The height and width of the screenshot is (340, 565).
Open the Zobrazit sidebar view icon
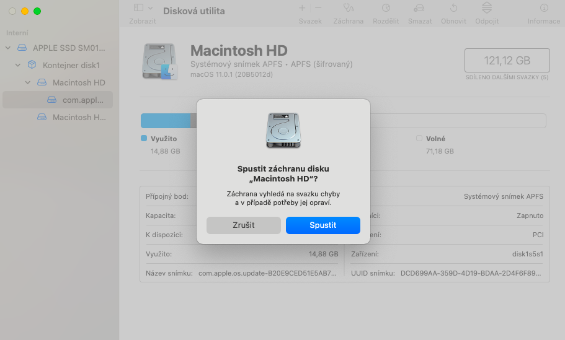[x=139, y=7]
